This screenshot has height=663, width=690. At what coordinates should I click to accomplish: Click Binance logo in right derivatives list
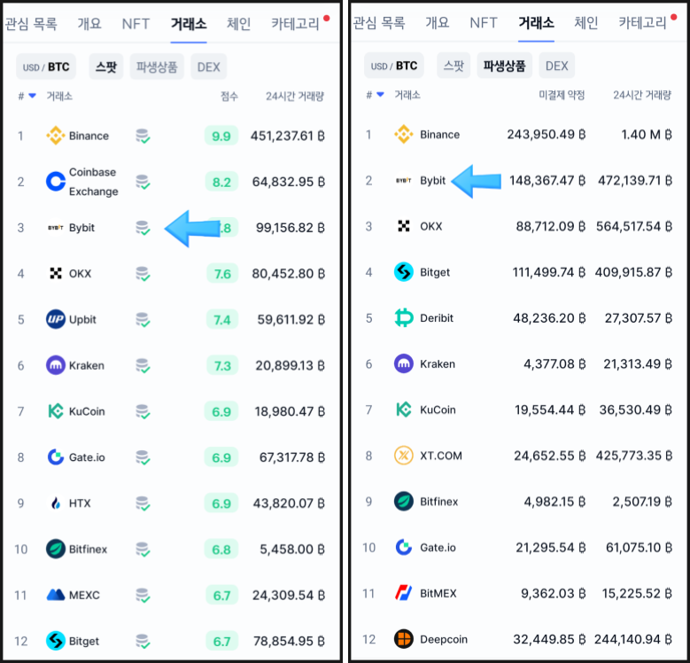(404, 134)
